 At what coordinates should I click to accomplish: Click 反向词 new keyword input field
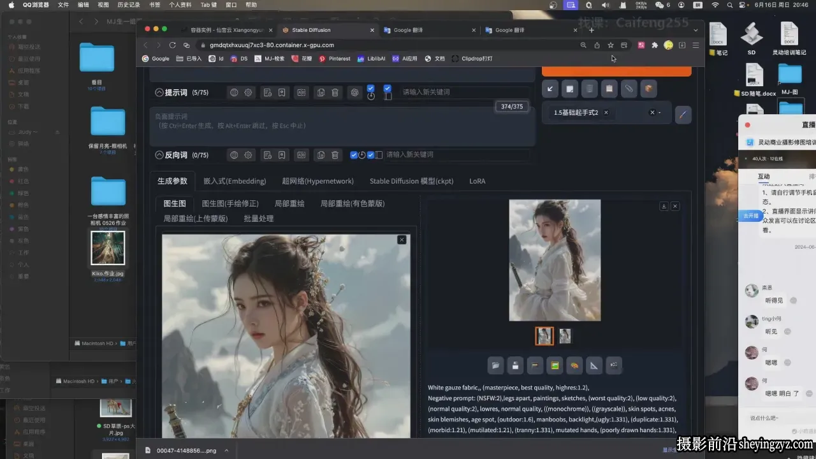456,155
